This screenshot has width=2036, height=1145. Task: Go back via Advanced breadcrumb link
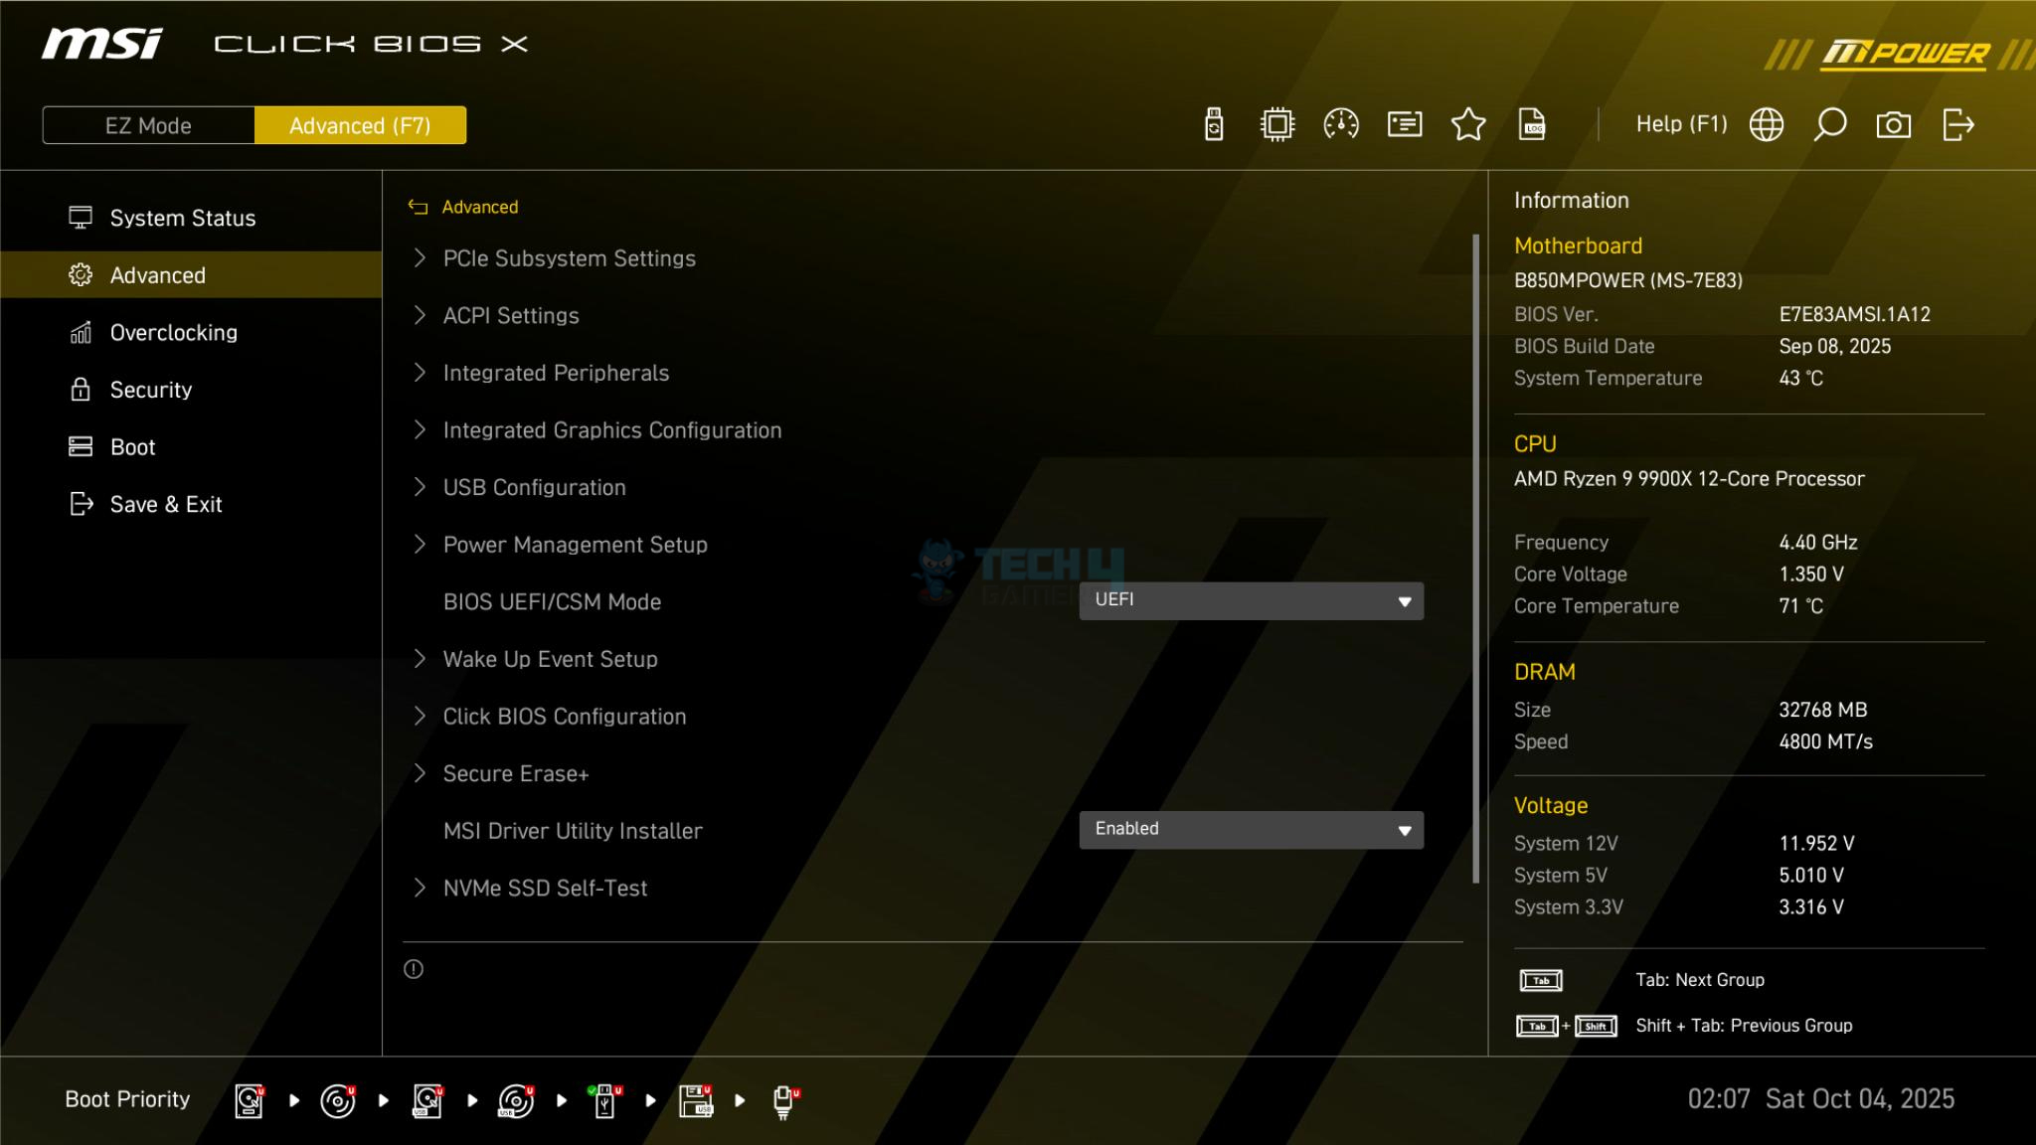pyautogui.click(x=479, y=208)
